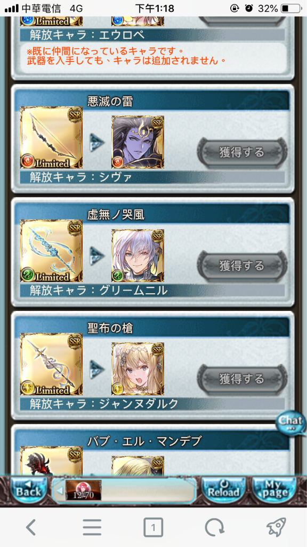Open the browser tabs counter

coord(153,527)
